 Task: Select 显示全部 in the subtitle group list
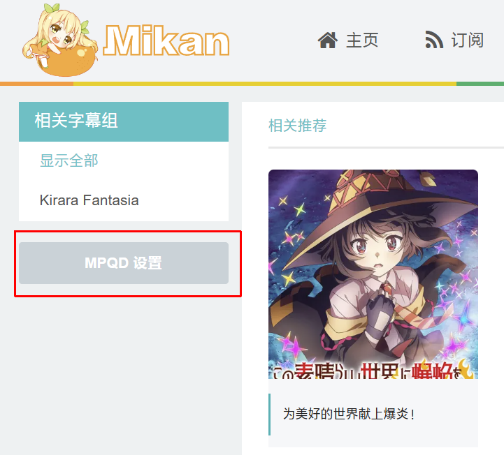tap(69, 161)
